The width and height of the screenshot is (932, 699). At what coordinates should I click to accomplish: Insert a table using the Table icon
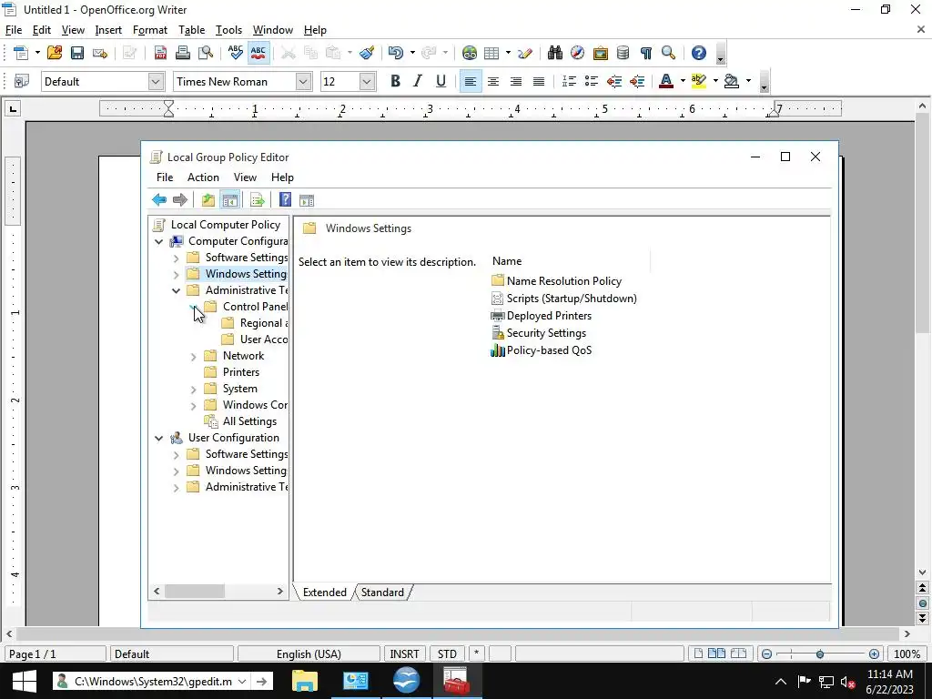(x=491, y=53)
